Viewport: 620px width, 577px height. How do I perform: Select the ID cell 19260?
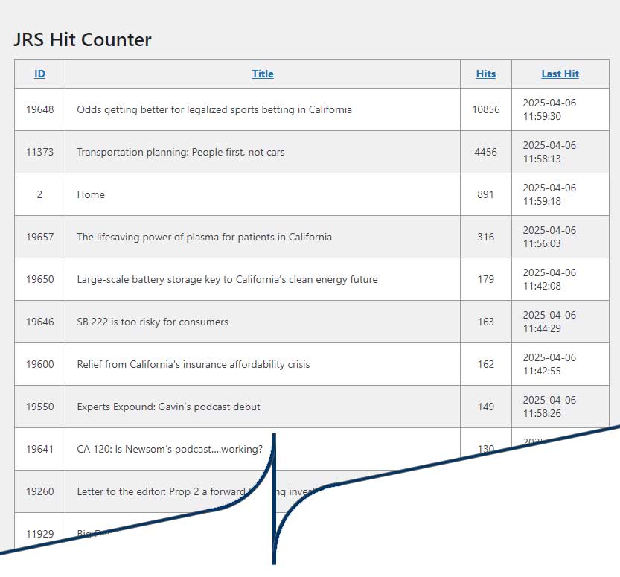click(39, 491)
